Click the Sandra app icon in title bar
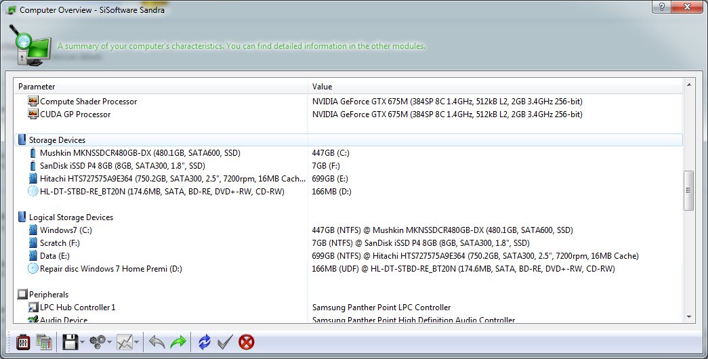The width and height of the screenshot is (708, 359). 12,9
